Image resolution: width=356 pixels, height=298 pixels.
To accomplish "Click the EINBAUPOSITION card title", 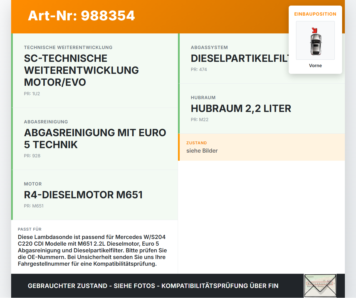I will click(315, 14).
